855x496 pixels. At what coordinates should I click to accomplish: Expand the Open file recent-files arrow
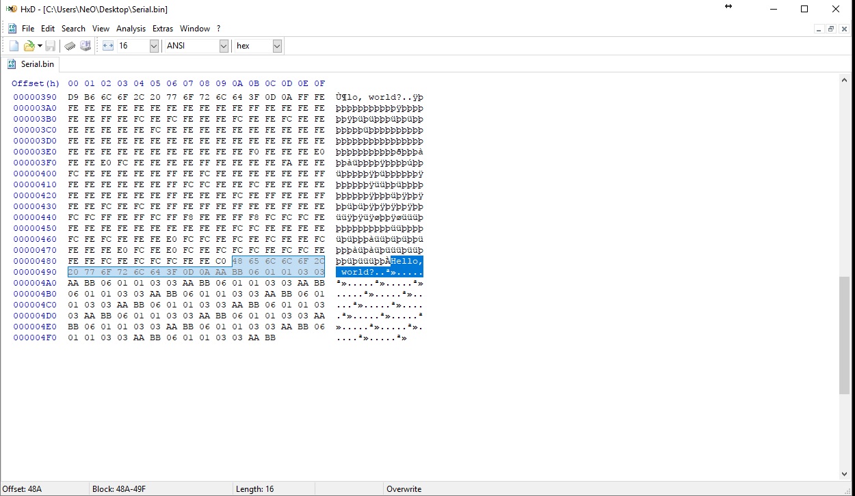40,46
